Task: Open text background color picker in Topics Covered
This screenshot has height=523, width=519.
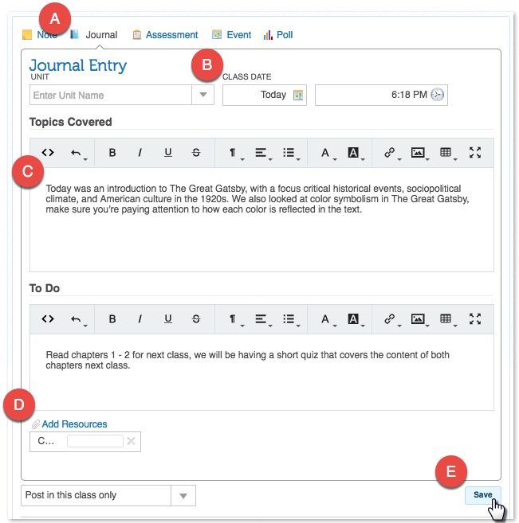Action: tap(354, 153)
